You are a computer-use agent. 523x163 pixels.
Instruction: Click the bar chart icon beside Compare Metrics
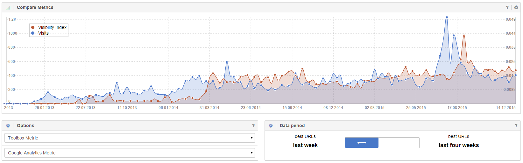pyautogui.click(x=8, y=8)
